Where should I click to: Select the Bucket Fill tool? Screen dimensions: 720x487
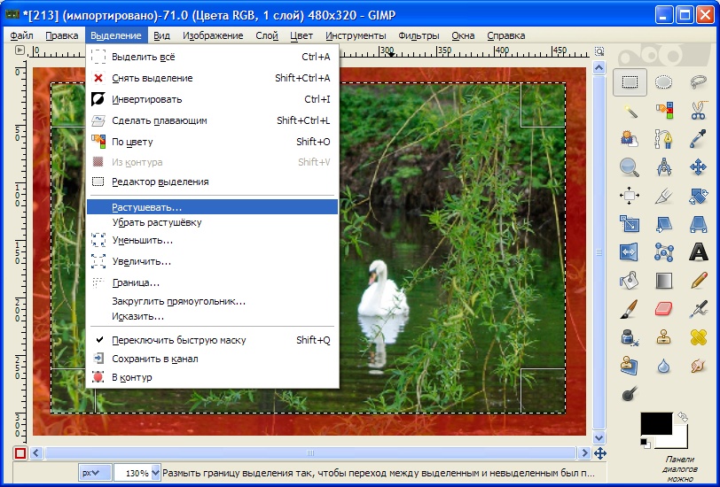tap(630, 281)
